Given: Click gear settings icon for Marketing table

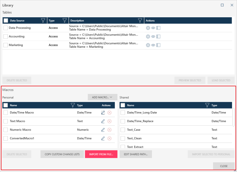Looking at the screenshot, I should pyautogui.click(x=148, y=45).
